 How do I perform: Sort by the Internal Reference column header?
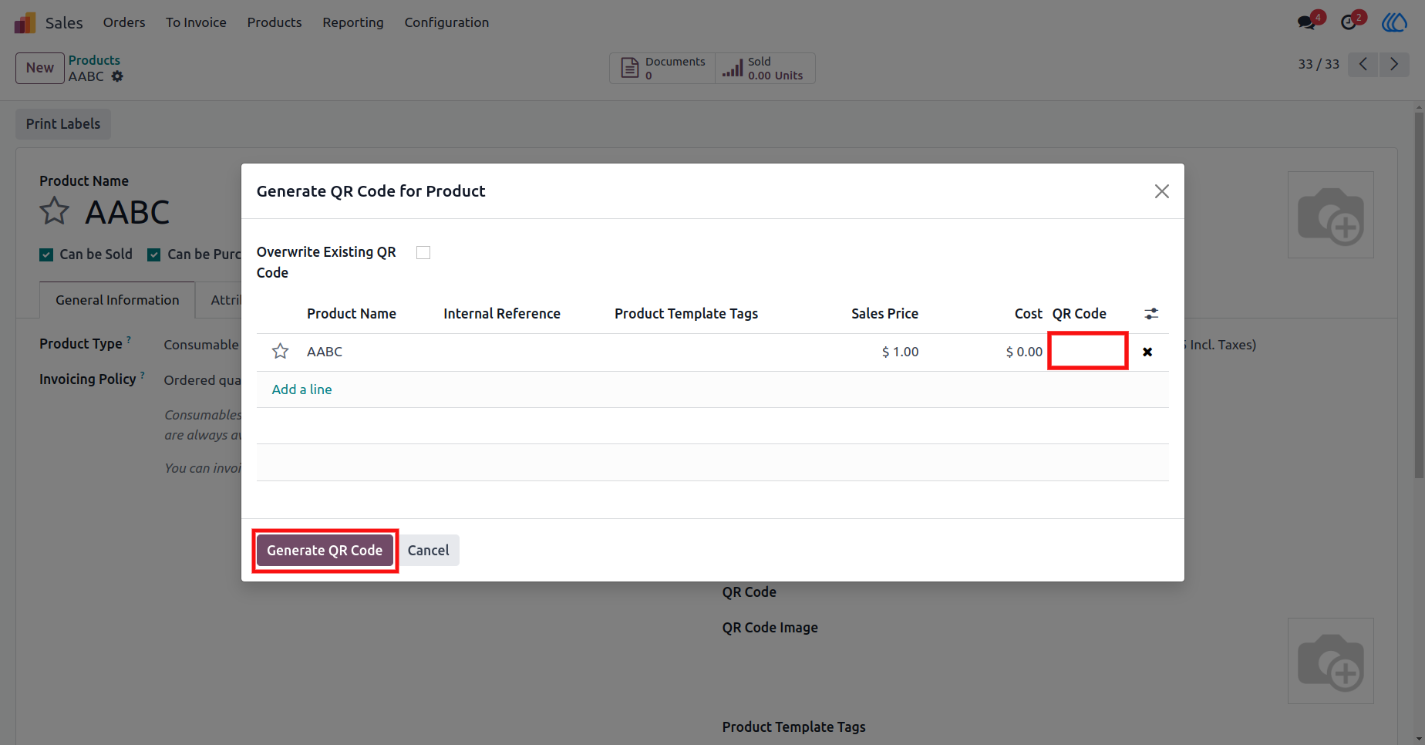(x=502, y=314)
